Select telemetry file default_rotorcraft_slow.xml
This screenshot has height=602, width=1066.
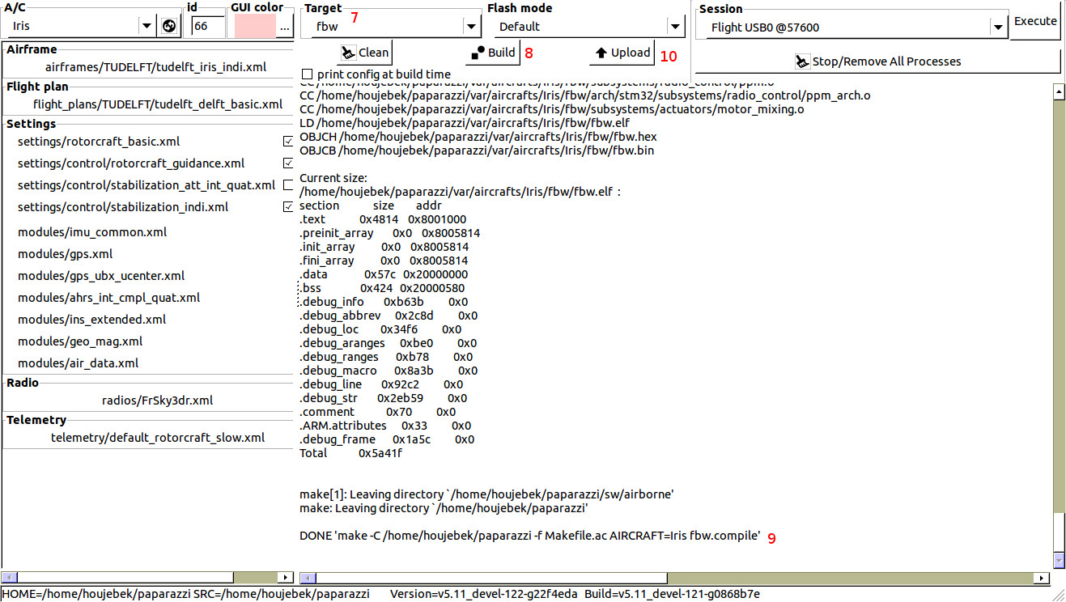click(158, 438)
